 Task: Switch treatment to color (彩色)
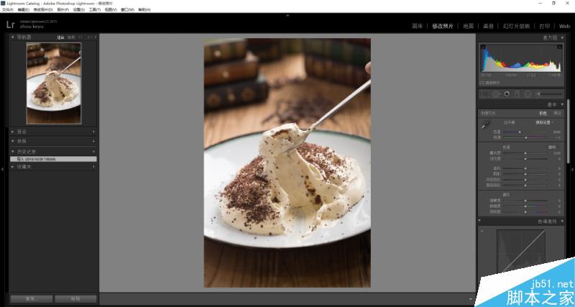point(543,114)
